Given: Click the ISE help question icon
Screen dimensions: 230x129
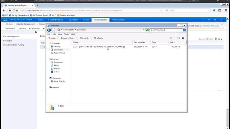Looking at the screenshot, I should click(209, 20).
